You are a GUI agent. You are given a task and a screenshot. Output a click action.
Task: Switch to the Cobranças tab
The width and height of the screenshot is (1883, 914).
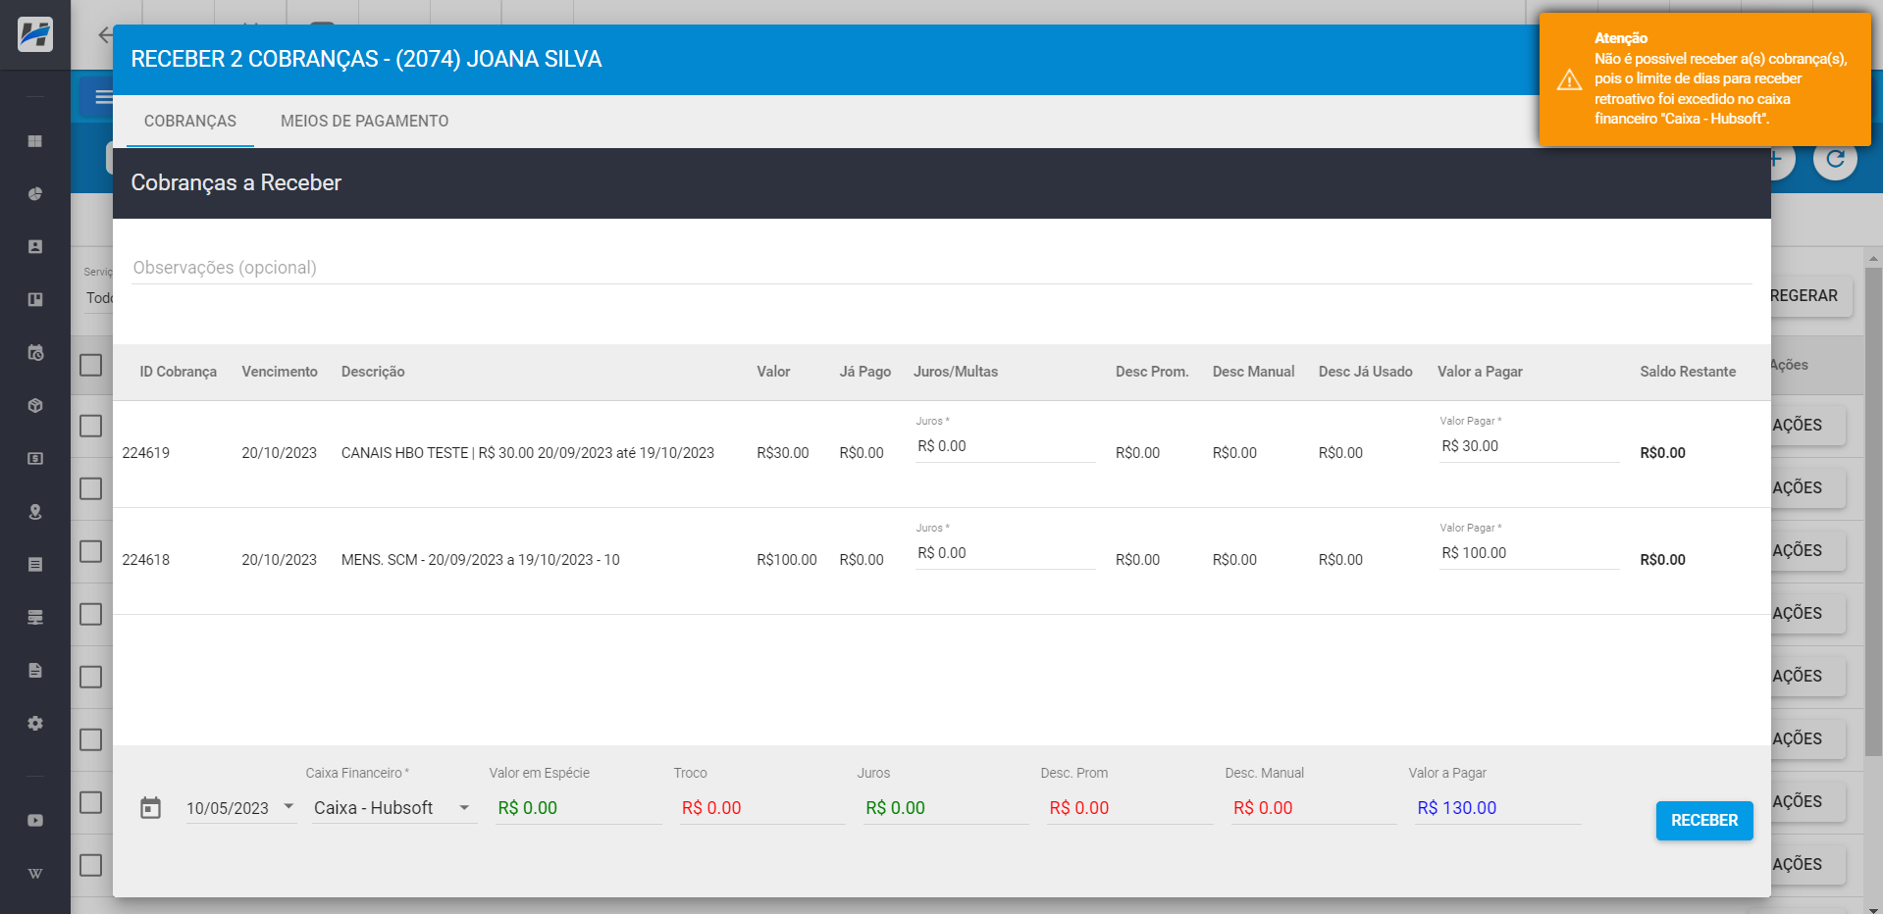(190, 121)
